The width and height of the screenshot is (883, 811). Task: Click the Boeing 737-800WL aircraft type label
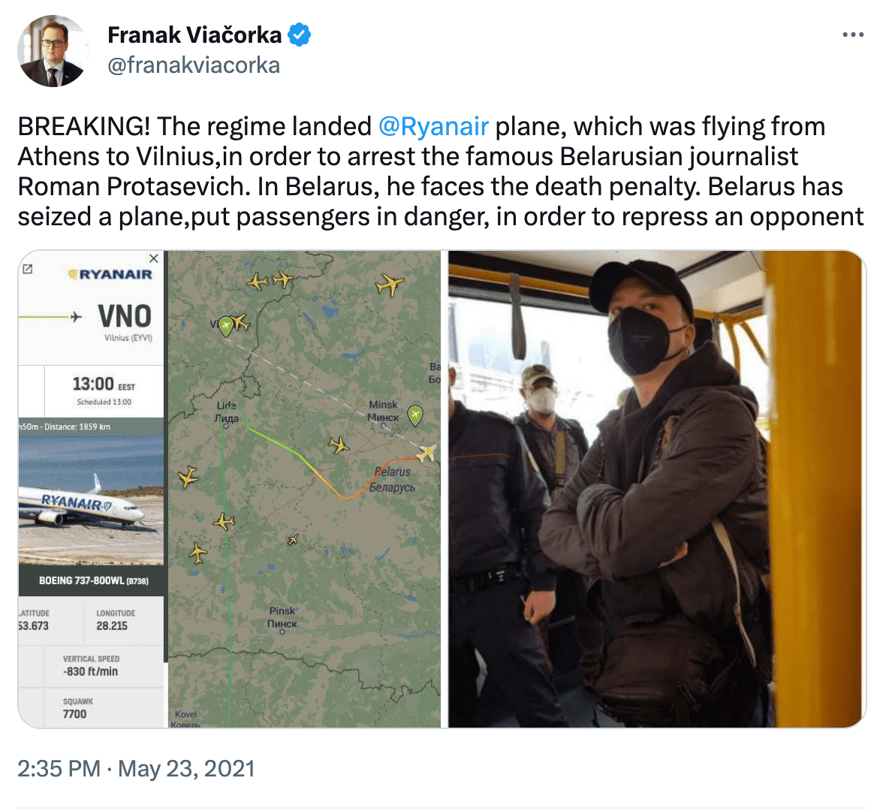click(93, 580)
